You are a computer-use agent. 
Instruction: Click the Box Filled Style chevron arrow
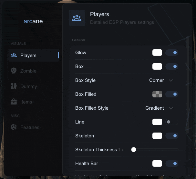171,108
